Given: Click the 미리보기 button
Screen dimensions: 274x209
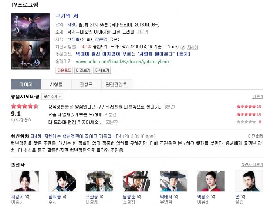Looking at the screenshot, I should [83, 70].
